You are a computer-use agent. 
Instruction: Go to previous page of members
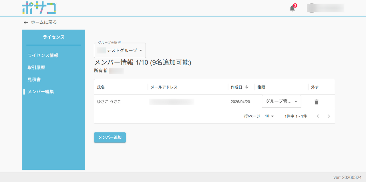[x=318, y=116]
